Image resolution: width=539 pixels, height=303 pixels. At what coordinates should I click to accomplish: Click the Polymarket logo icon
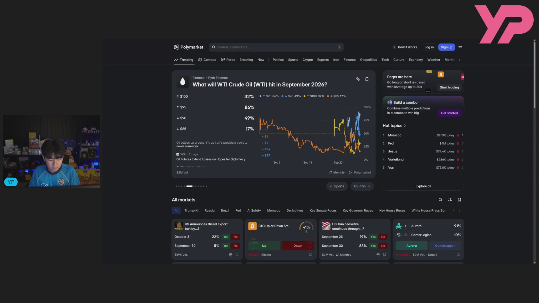click(x=176, y=47)
